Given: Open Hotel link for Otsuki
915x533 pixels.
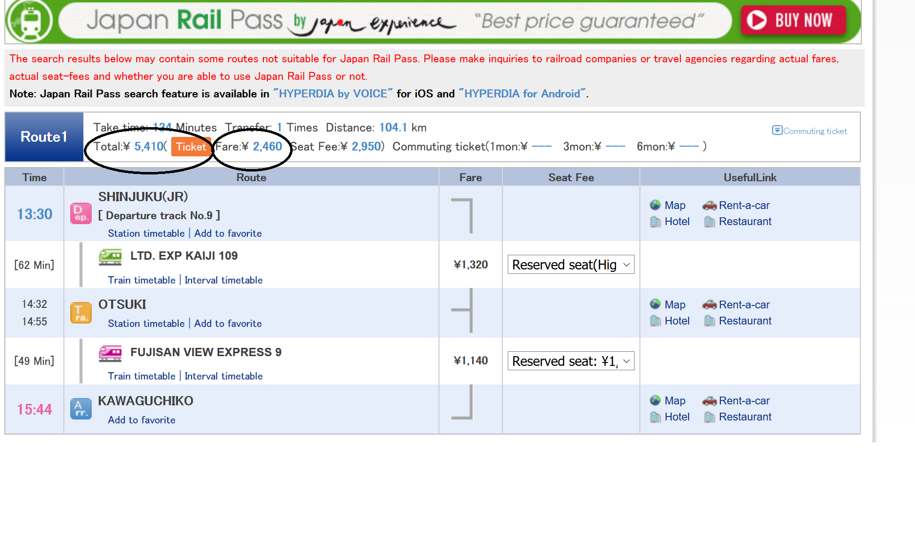Looking at the screenshot, I should (x=677, y=321).
